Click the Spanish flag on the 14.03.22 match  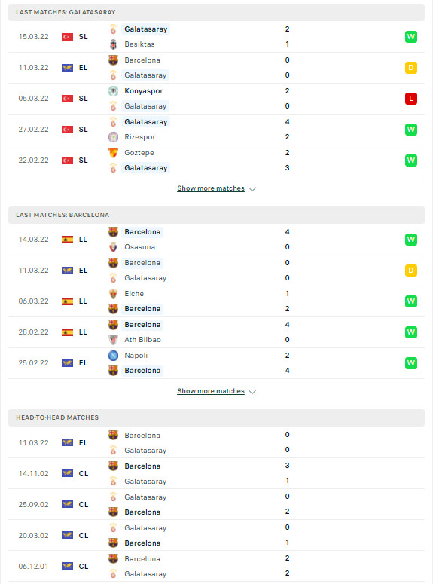[67, 240]
